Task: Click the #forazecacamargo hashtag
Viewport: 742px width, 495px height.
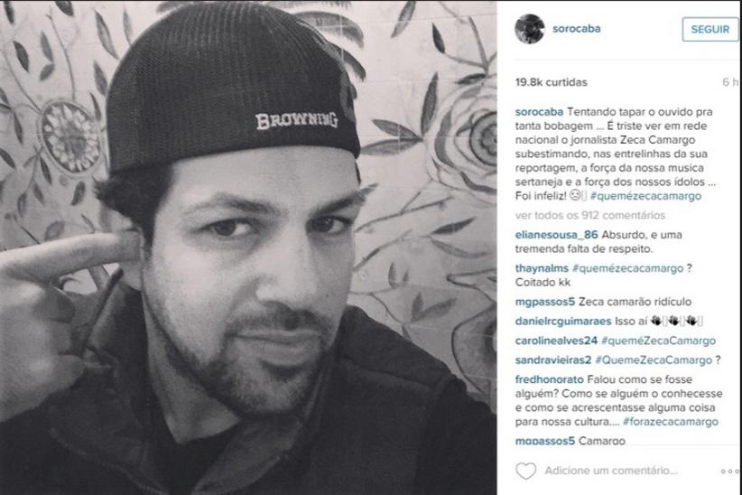Action: [671, 422]
